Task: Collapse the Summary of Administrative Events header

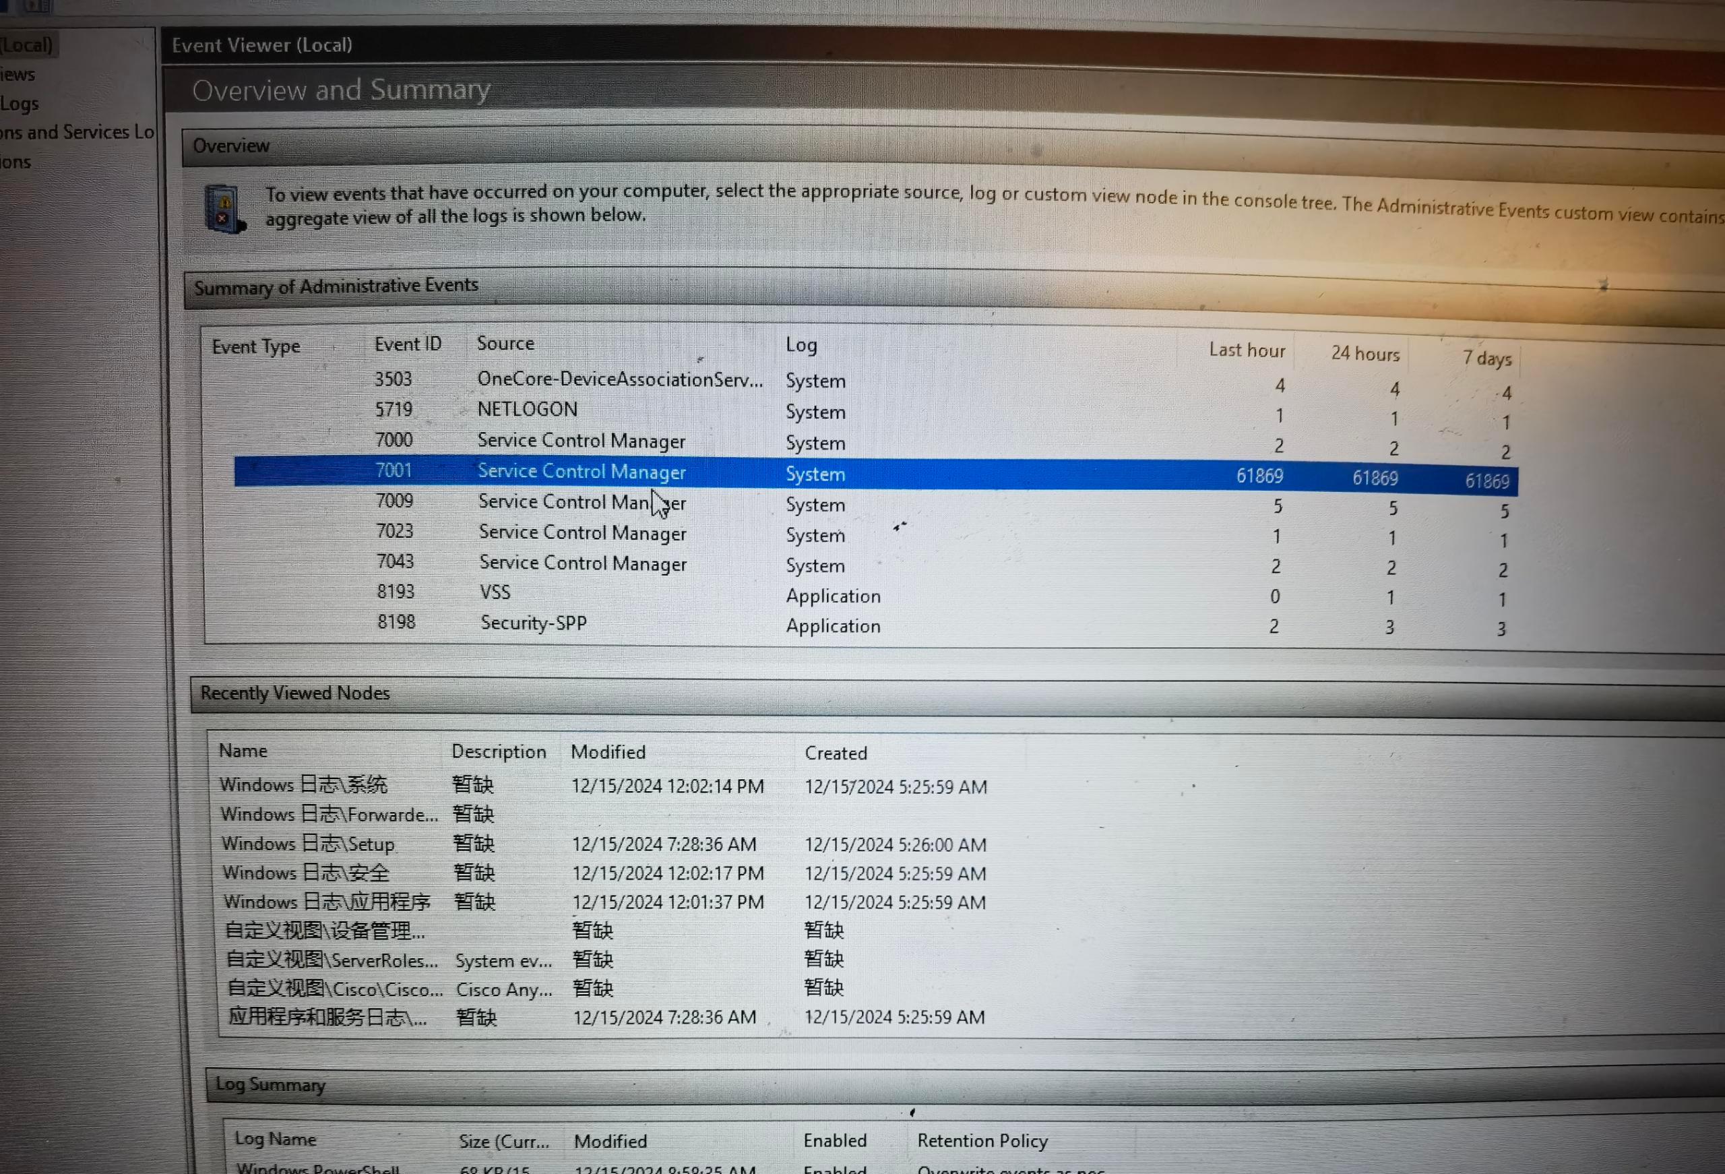Action: coord(336,286)
